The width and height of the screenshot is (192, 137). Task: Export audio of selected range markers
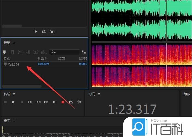(44, 52)
